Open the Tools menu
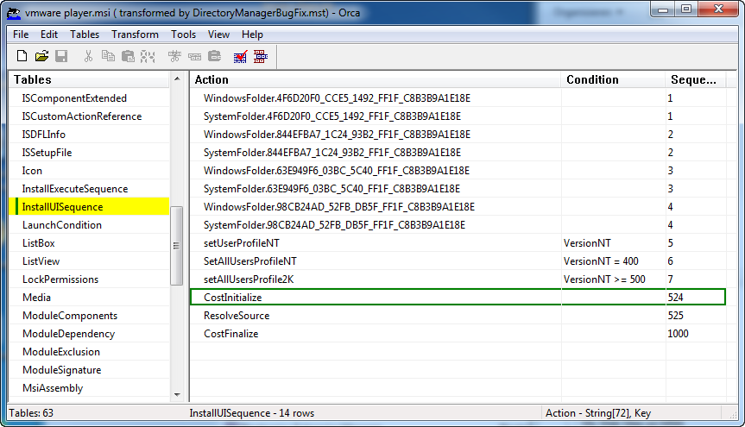 click(x=183, y=35)
